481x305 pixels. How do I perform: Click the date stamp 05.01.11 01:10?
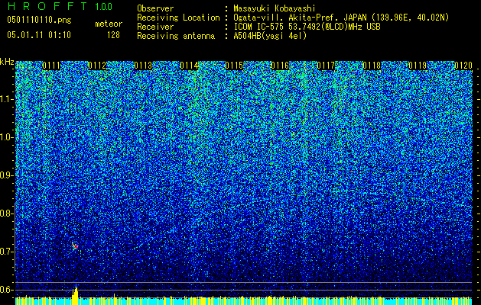point(39,35)
